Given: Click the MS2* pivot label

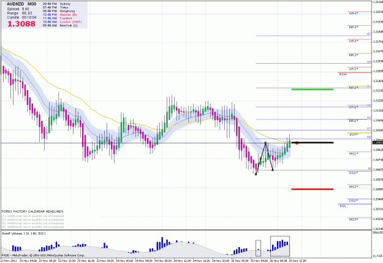Looking at the screenshot, I should click(x=354, y=187).
